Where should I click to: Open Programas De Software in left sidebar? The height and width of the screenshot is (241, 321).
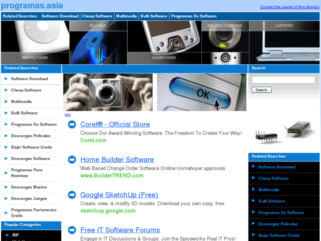click(x=34, y=125)
